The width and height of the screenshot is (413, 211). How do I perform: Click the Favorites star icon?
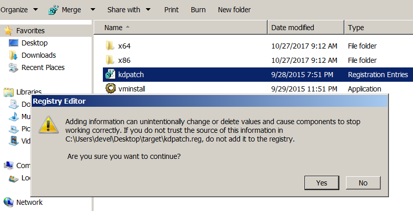point(9,31)
